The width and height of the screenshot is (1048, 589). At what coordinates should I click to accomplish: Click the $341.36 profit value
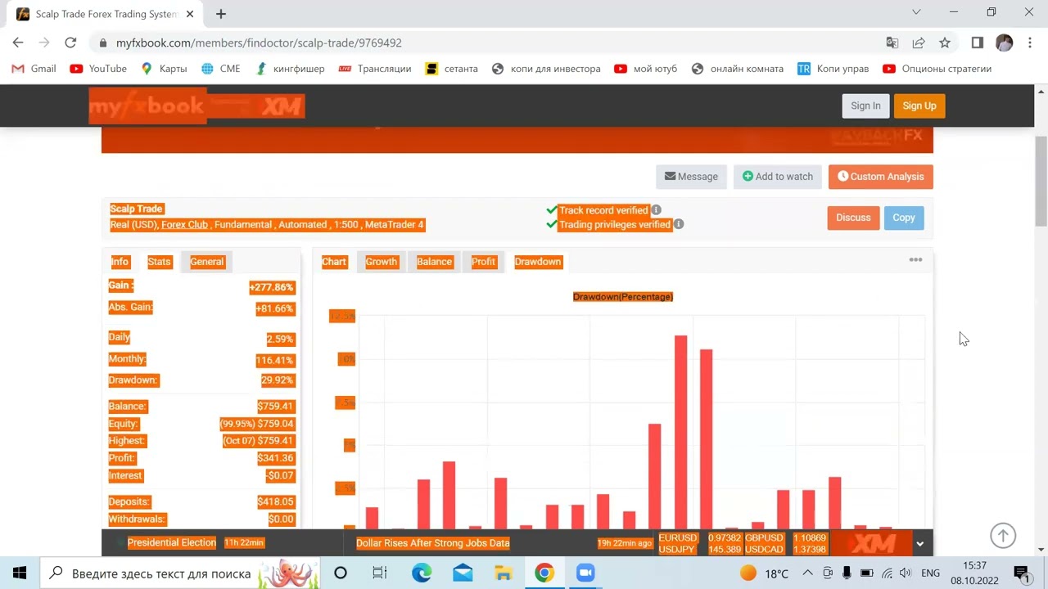[275, 458]
